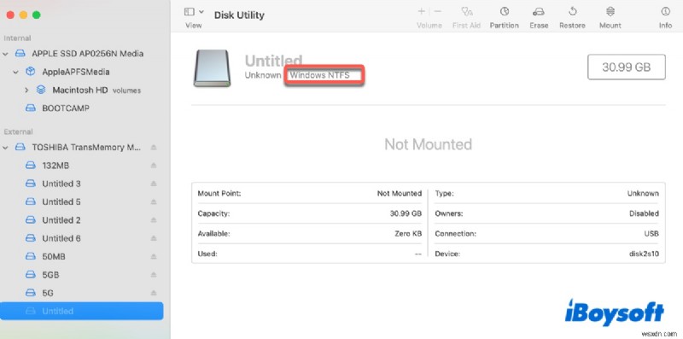
Task: Click the Windows NTFS format label
Action: (x=320, y=75)
